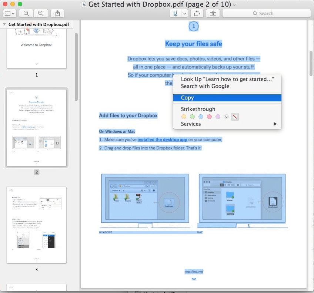Image resolution: width=314 pixels, height=293 pixels.
Task: Open the Services submenu
Action: pyautogui.click(x=227, y=124)
